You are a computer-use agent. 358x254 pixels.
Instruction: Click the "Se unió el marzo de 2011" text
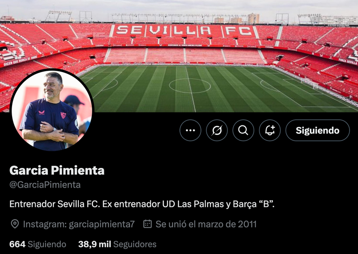pos(206,224)
